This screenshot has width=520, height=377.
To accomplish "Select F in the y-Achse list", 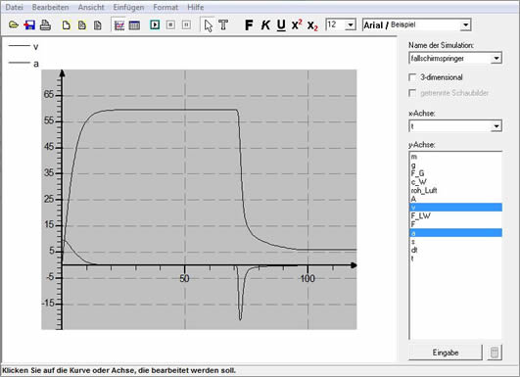I will pyautogui.click(x=455, y=224).
